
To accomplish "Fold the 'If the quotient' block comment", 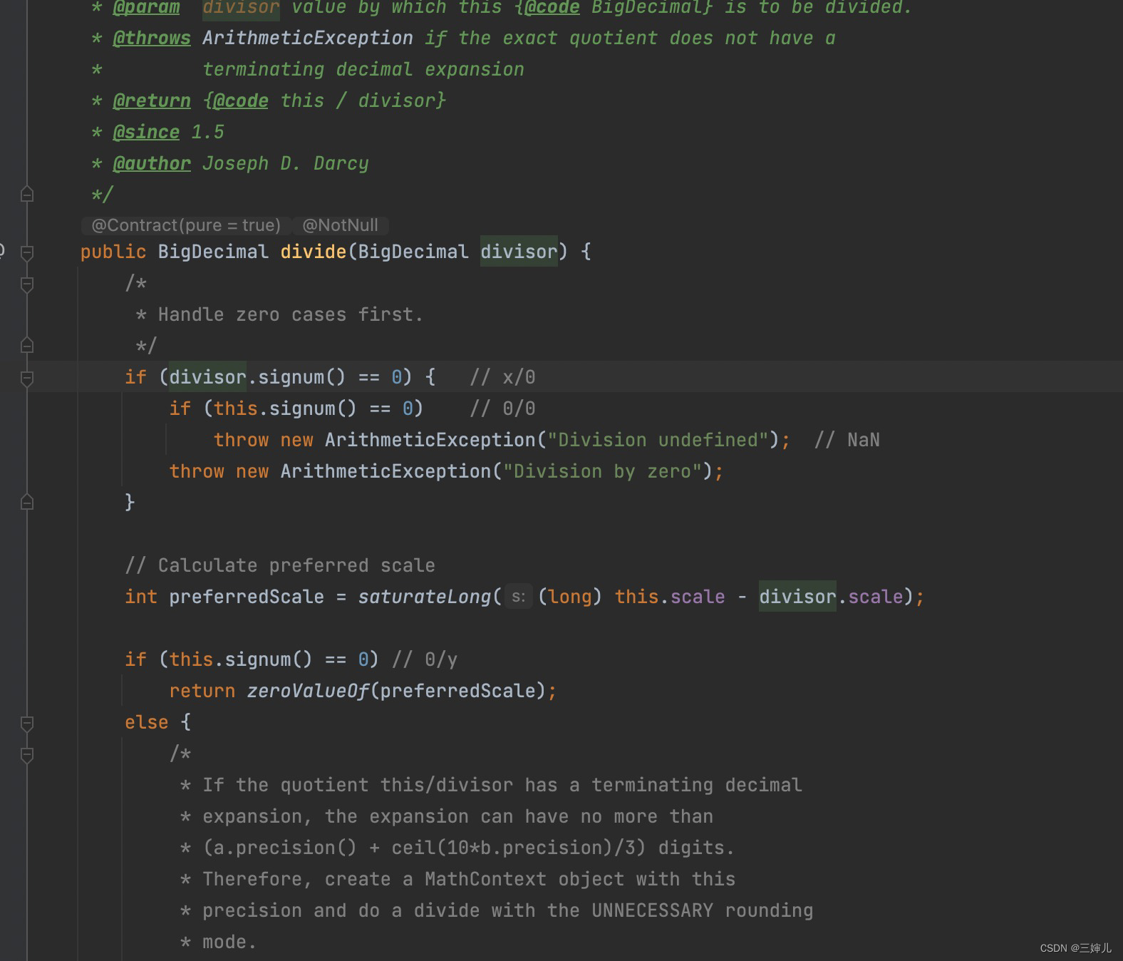I will (x=27, y=754).
